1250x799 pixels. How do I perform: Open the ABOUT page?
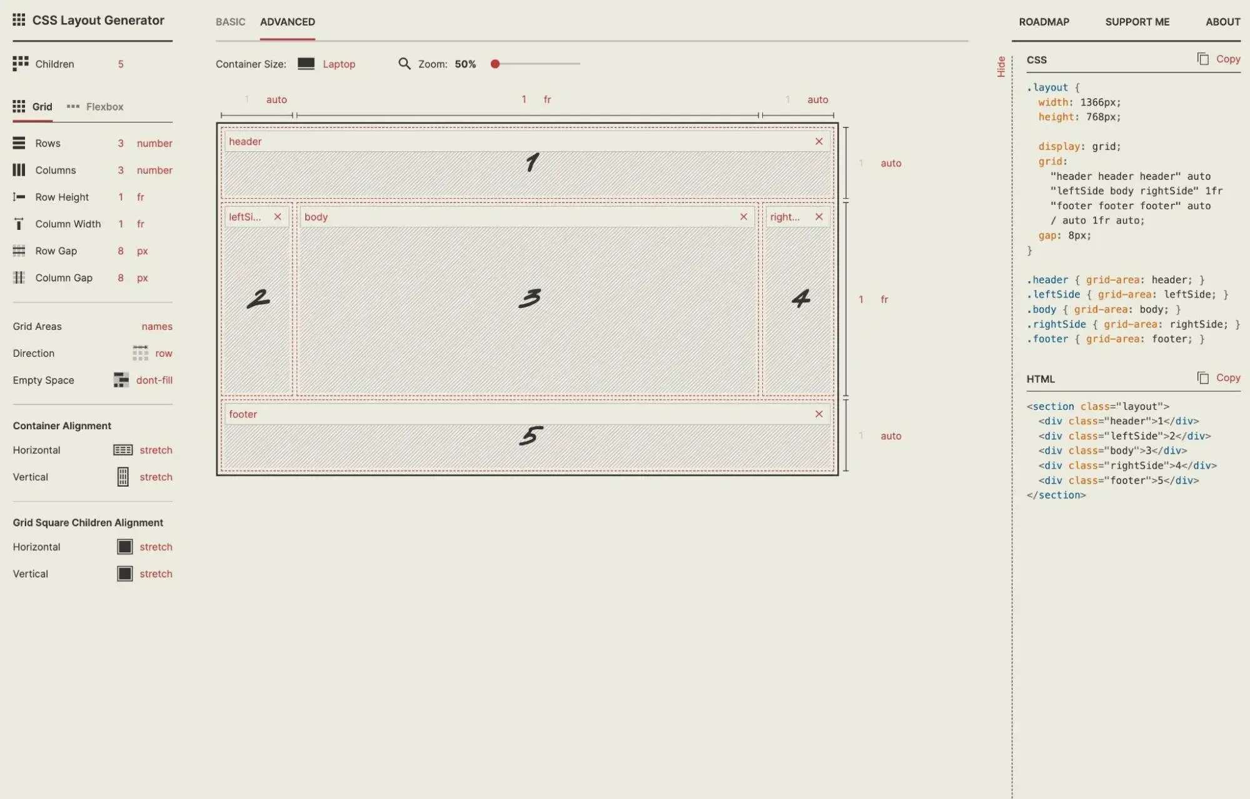click(x=1222, y=22)
